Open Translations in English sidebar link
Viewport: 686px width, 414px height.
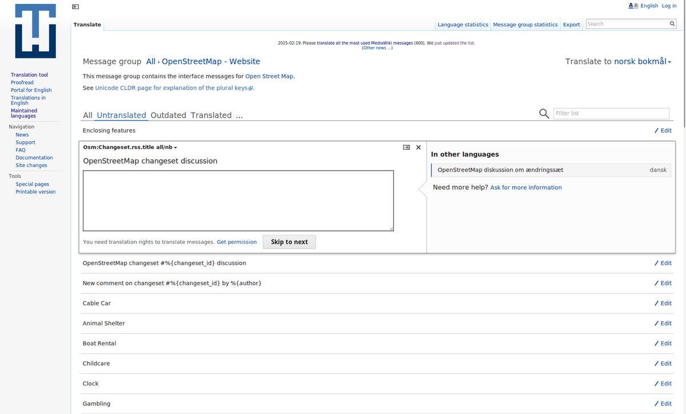[x=28, y=101]
